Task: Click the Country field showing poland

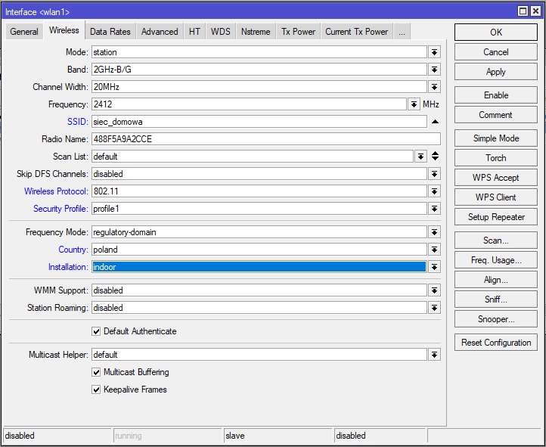Action: pyautogui.click(x=259, y=250)
